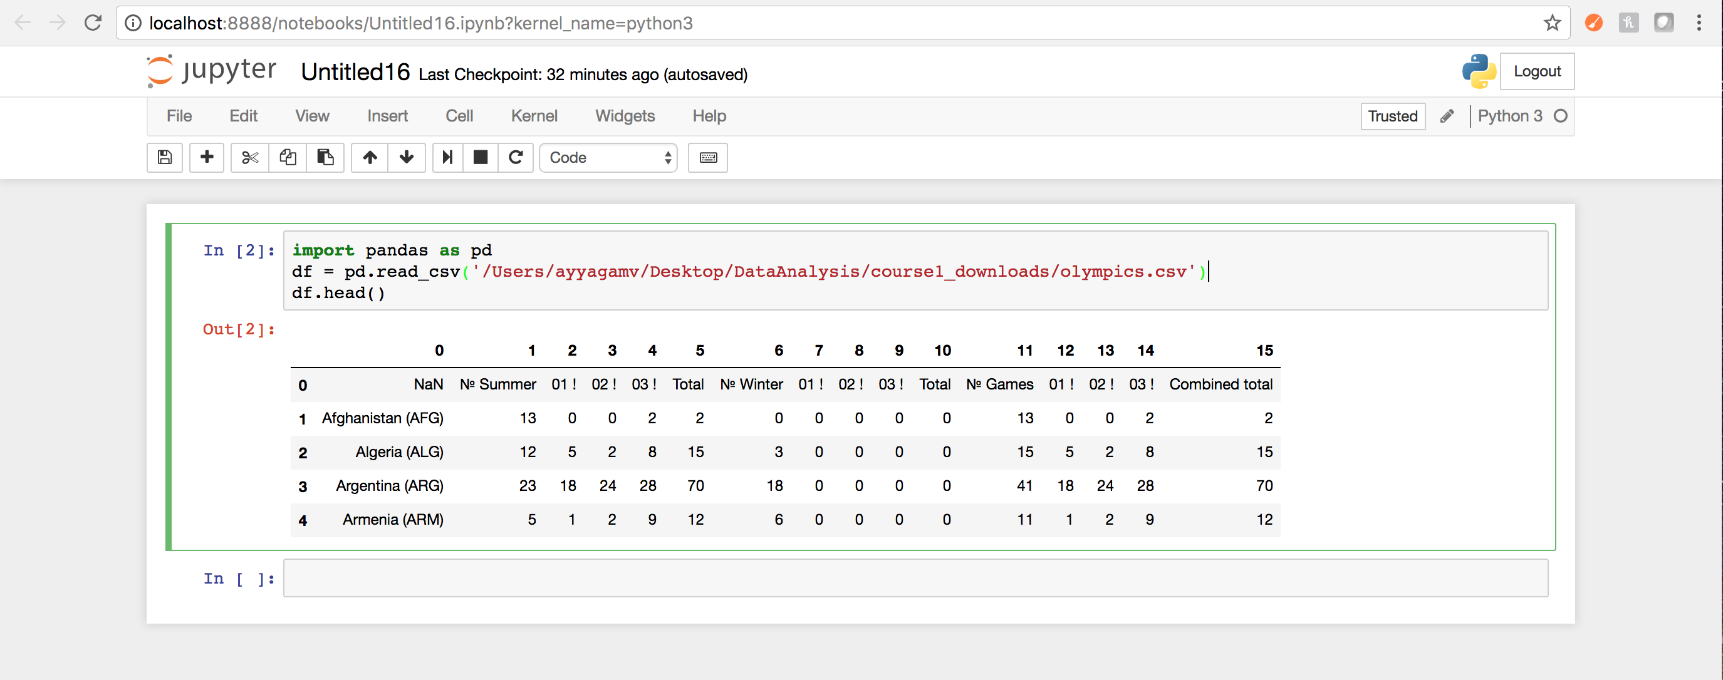
Task: Bookmark this page with star icon
Action: click(1553, 23)
